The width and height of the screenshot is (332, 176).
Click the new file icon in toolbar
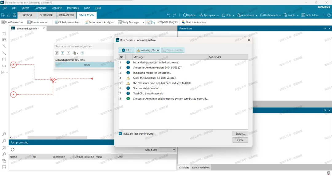point(3,15)
